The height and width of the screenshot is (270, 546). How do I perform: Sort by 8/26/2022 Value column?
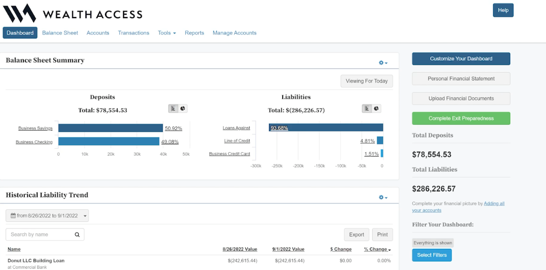pos(240,249)
